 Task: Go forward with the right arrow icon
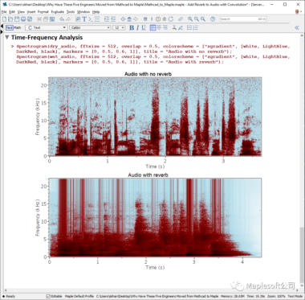[x=136, y=19]
